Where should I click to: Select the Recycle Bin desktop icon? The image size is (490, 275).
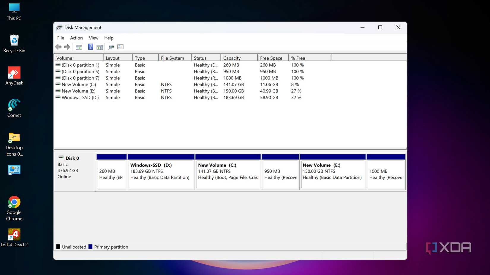tap(14, 44)
